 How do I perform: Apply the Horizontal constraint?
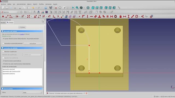click(91, 17)
